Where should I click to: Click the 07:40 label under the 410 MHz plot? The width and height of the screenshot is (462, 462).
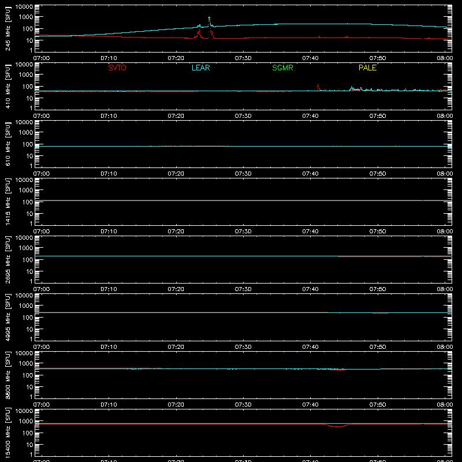(310, 116)
